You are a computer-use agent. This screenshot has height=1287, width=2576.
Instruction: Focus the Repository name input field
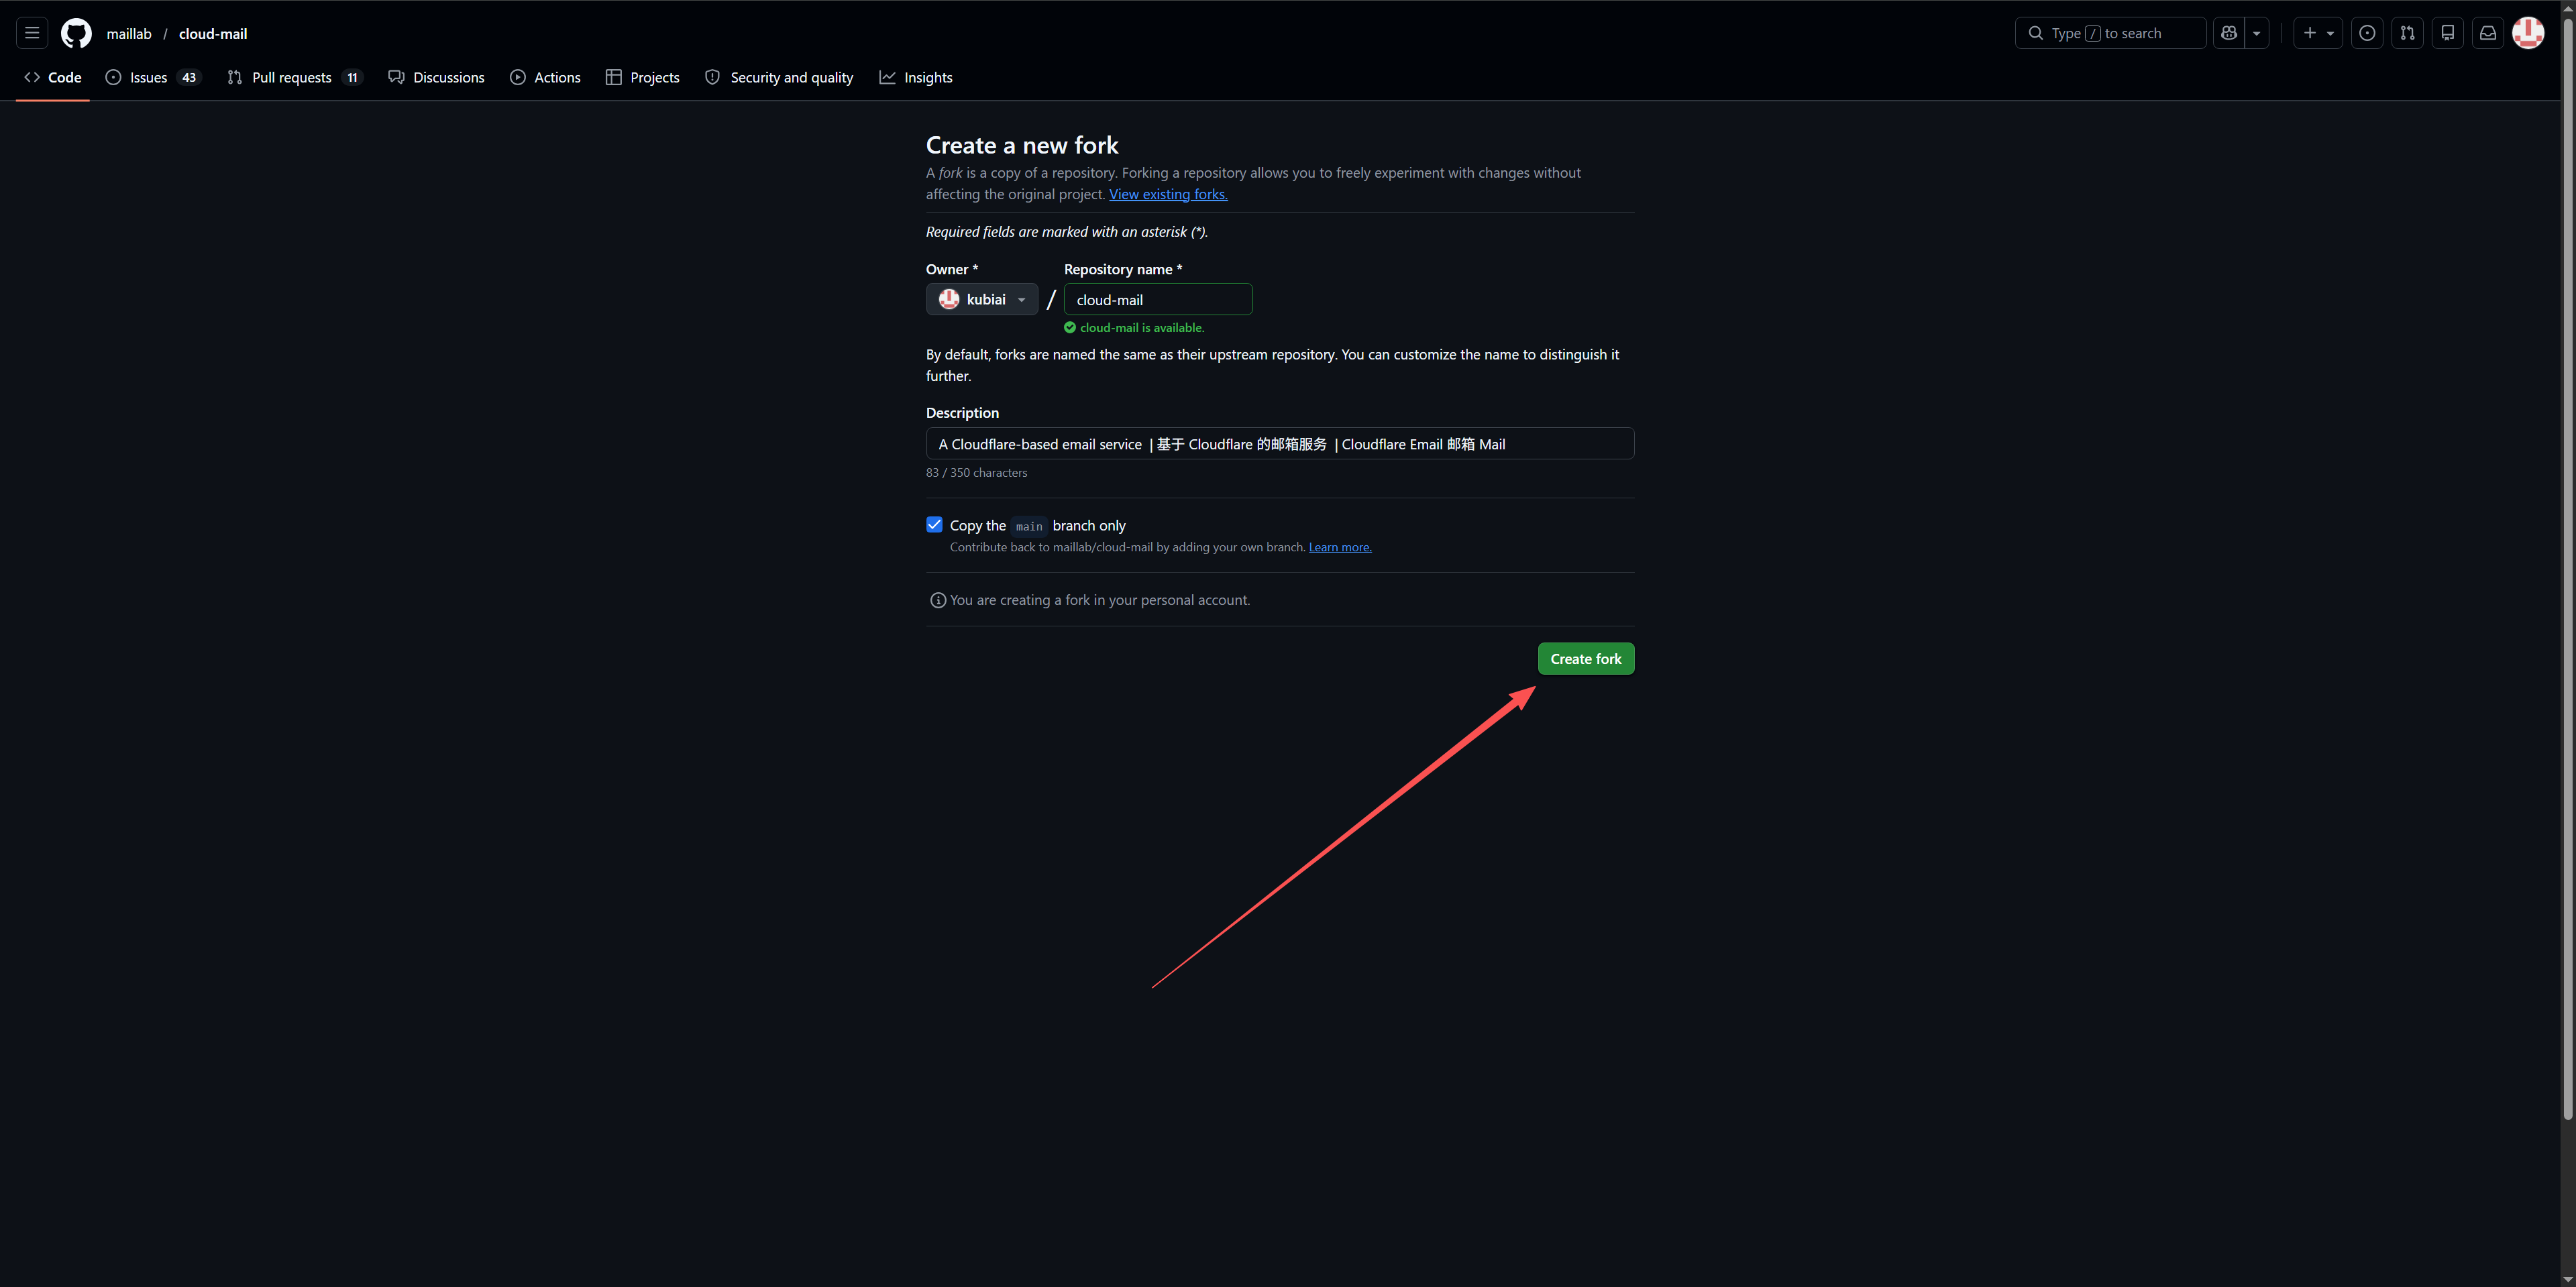(x=1158, y=299)
